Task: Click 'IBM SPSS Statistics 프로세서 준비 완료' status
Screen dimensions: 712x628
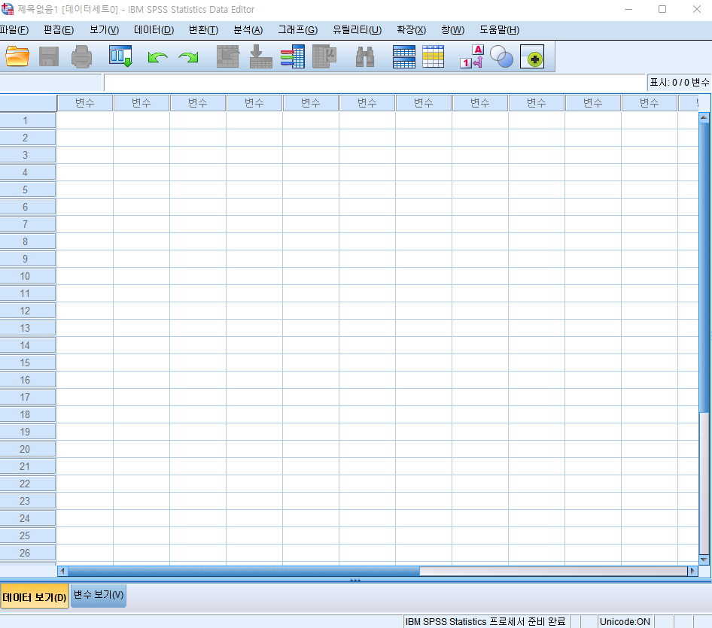Action: tap(485, 622)
